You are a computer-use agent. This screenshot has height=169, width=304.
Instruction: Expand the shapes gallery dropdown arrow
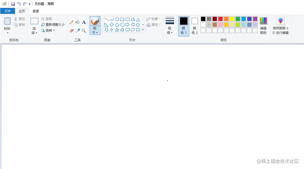tap(143, 30)
